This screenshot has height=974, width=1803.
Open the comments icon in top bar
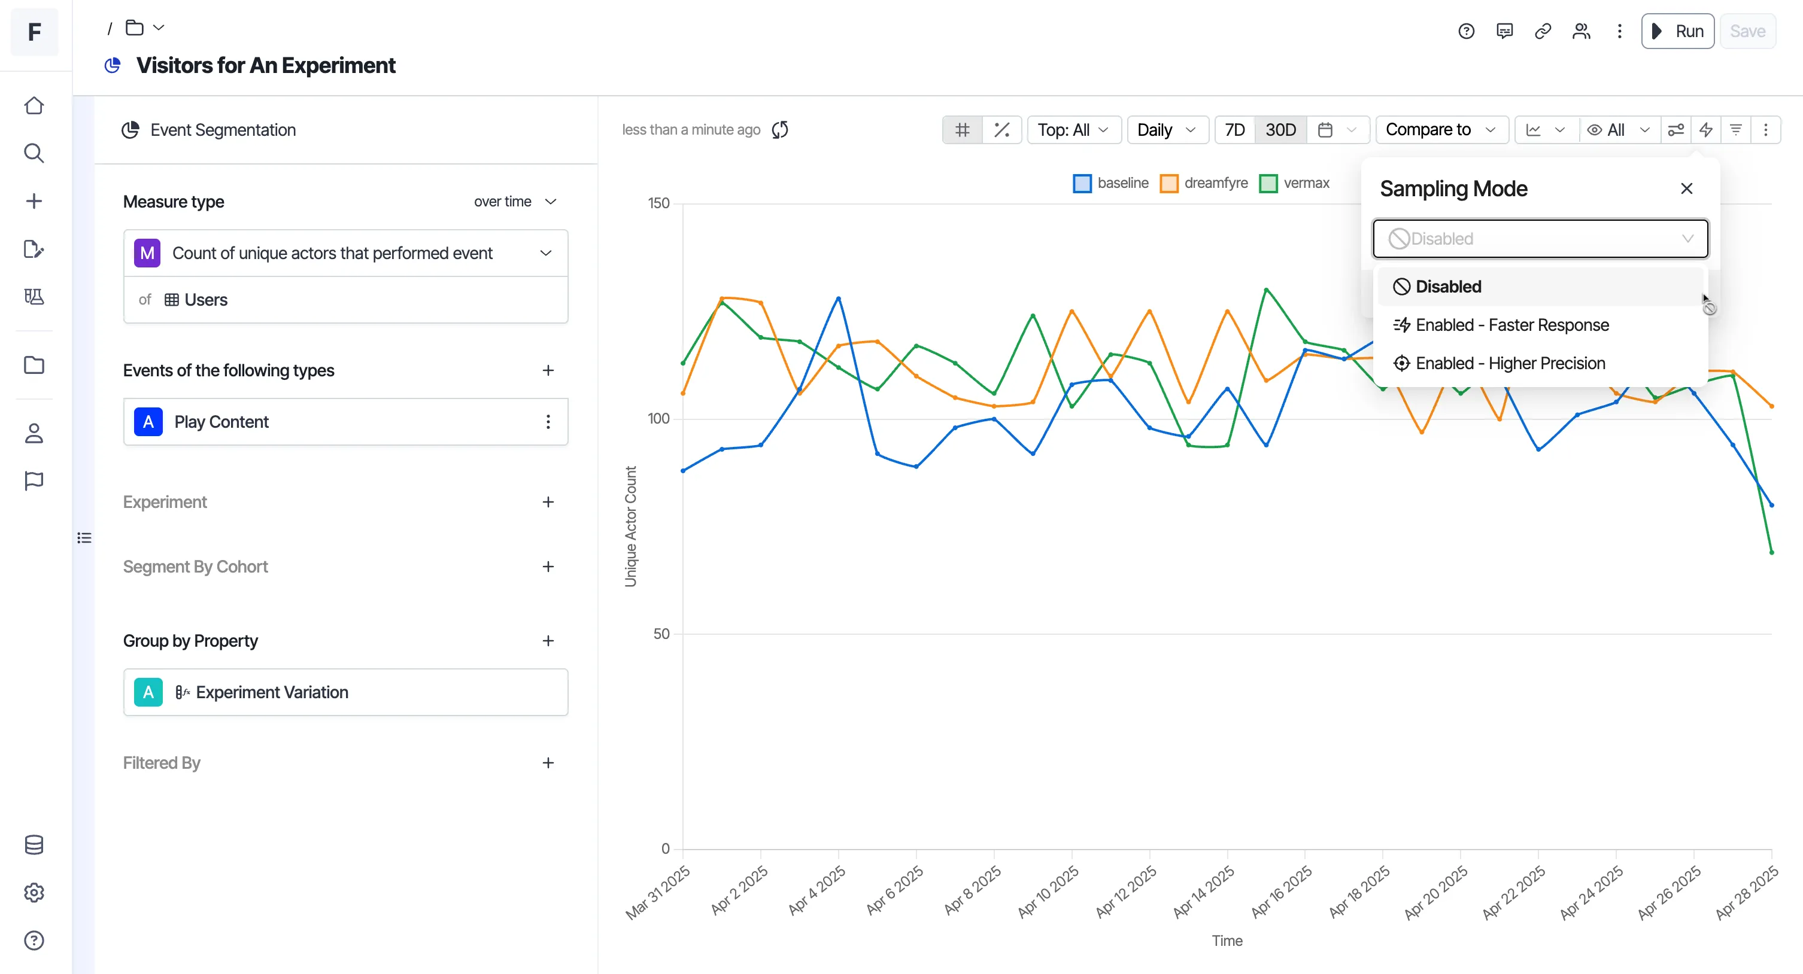1504,32
